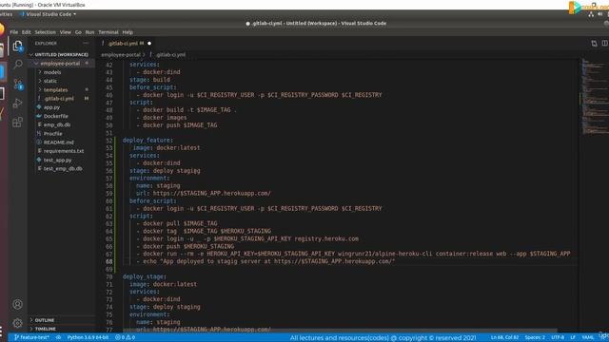Expand the templates folder

[55, 90]
